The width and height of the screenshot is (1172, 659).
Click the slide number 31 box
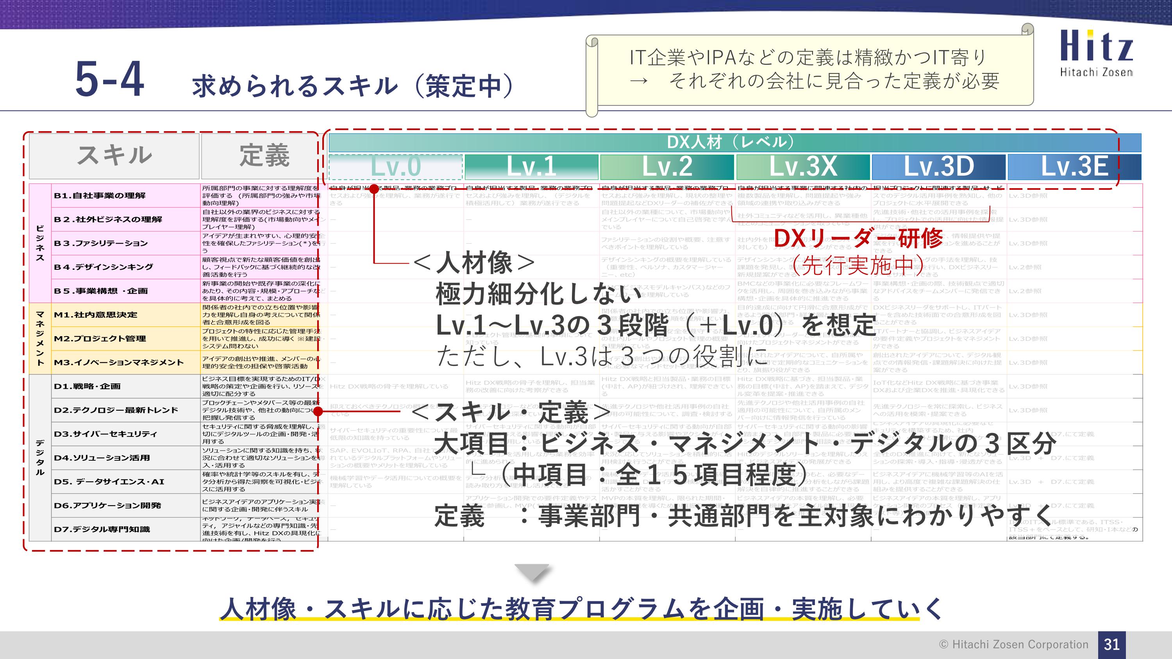pos(1111,644)
